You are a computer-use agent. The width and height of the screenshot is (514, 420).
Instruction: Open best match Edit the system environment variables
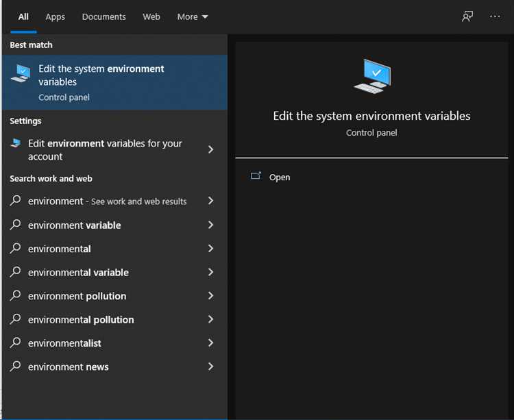point(114,82)
